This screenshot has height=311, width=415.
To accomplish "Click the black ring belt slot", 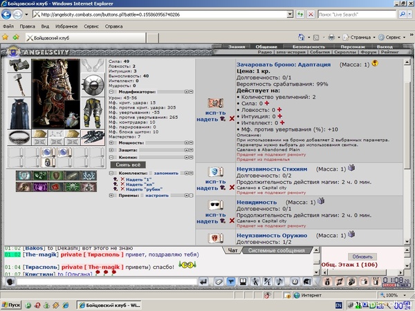I will point(19,138).
